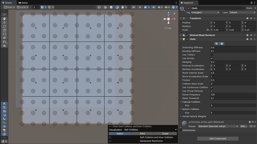Expand the Virtual Particle Weights foldout
The width and height of the screenshot is (257, 144).
[181, 117]
